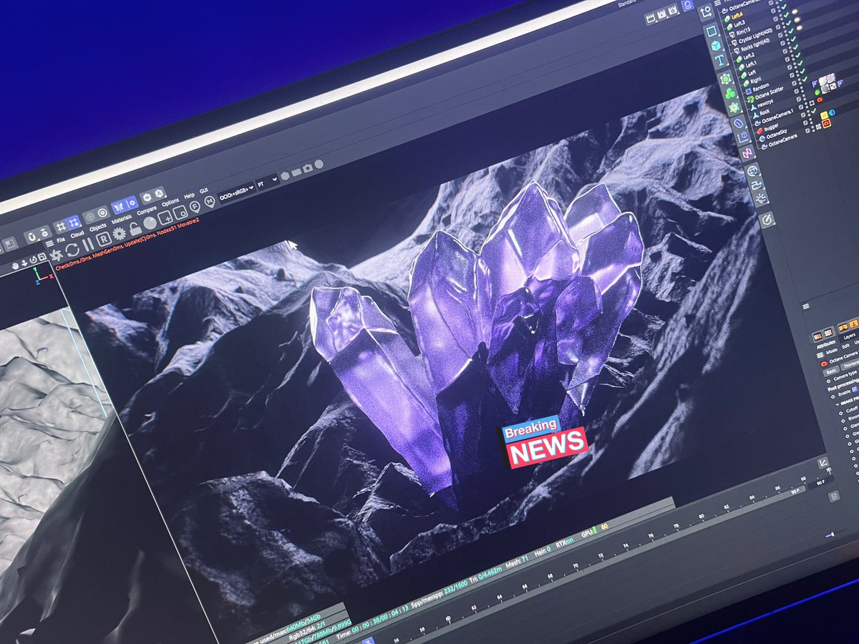The image size is (859, 644).
Task: Click the render region icon with R
Action: 104,239
